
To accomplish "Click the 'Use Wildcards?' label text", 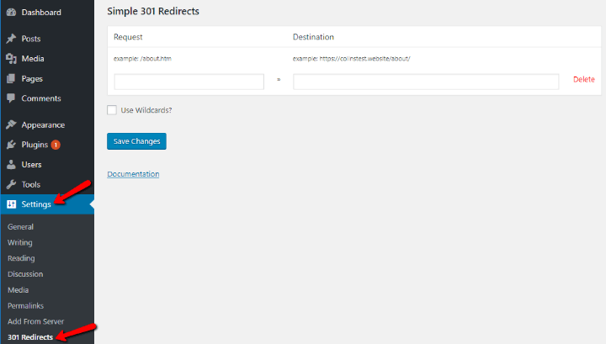I will pyautogui.click(x=146, y=110).
